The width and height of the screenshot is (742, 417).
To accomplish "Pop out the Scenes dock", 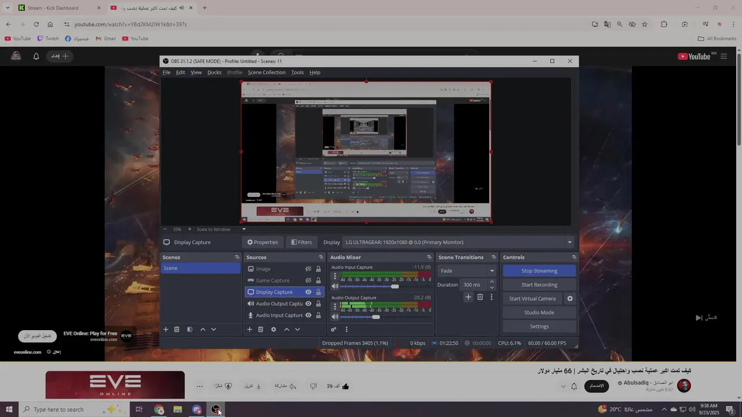I will (x=237, y=257).
